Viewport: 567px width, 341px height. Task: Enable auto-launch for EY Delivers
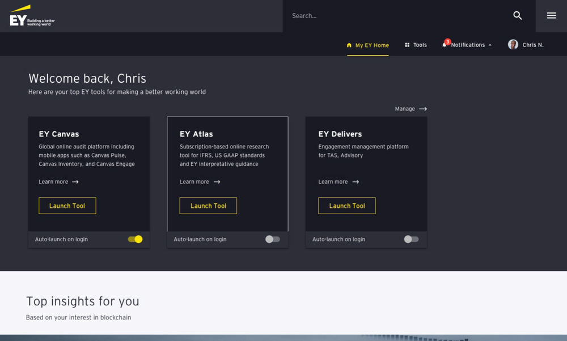(411, 239)
